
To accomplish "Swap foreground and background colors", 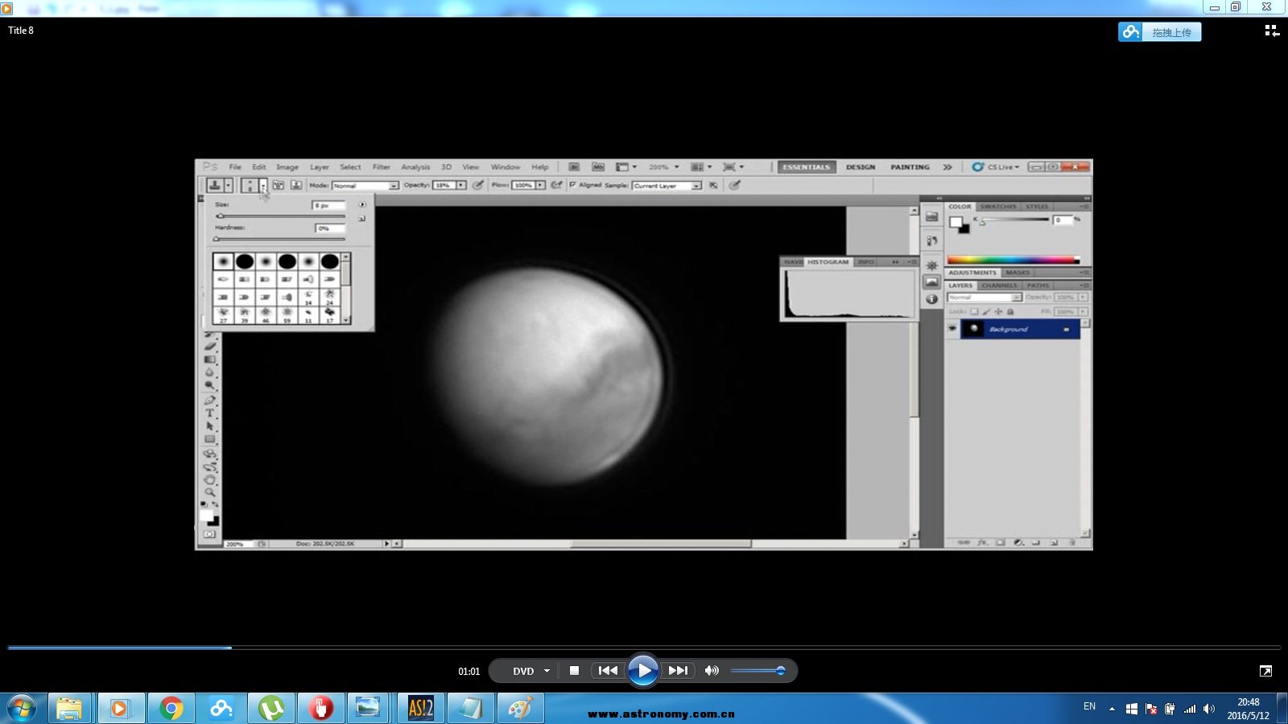I will pos(215,504).
